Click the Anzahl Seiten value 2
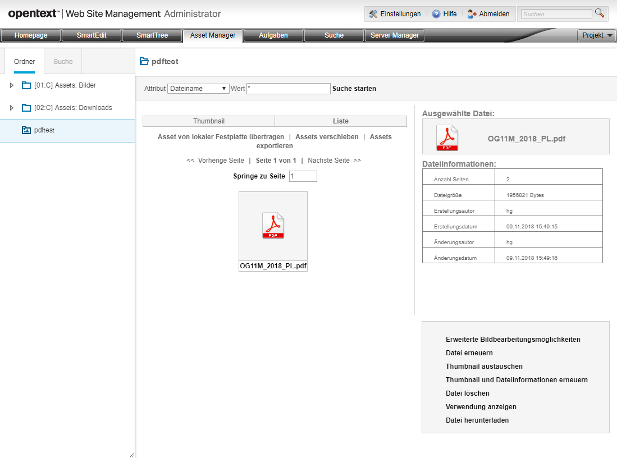The image size is (617, 458). pos(508,180)
